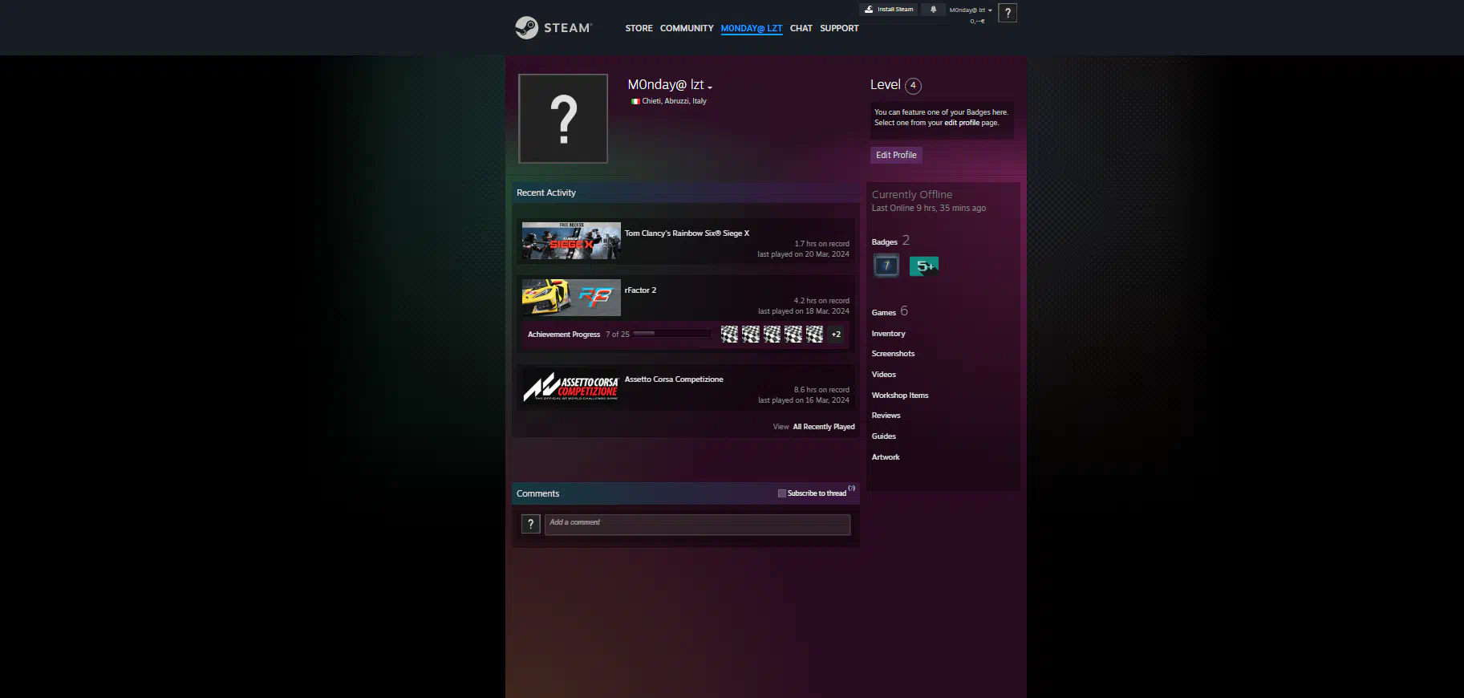Screen dimensions: 1464x698
Task: Click the Level 4 badge circle
Action: coord(913,86)
